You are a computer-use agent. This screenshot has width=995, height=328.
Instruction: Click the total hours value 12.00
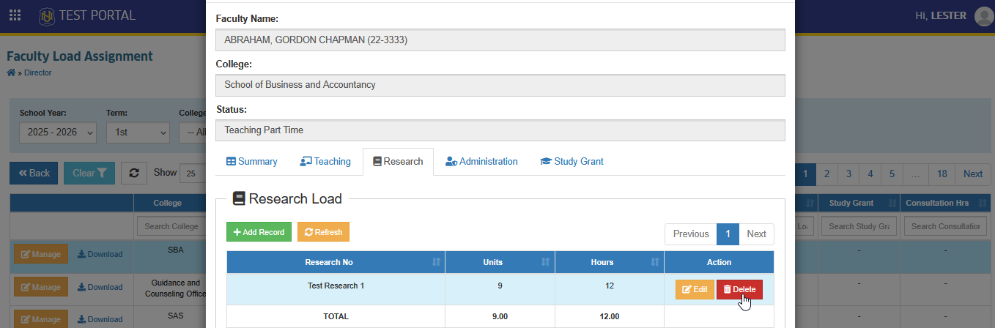[610, 316]
